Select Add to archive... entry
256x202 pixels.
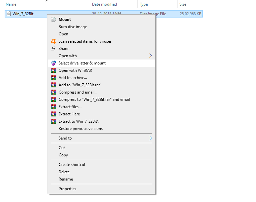(101, 78)
